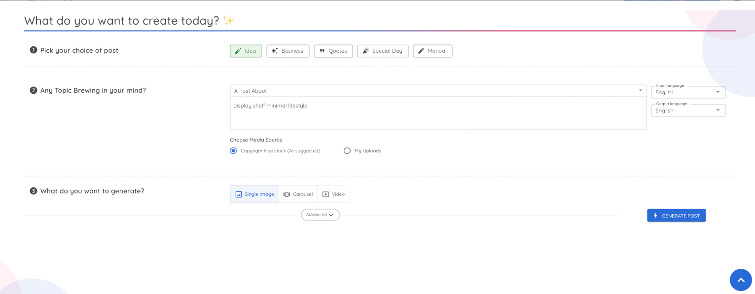Click the Generate Post button
The image size is (755, 294).
coord(677,216)
